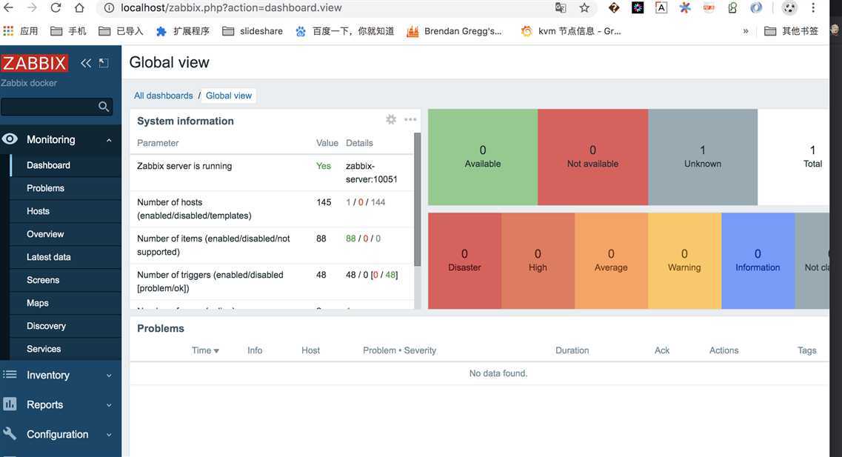Show more bookmarks with the » chevron
842x457 pixels.
(x=745, y=31)
